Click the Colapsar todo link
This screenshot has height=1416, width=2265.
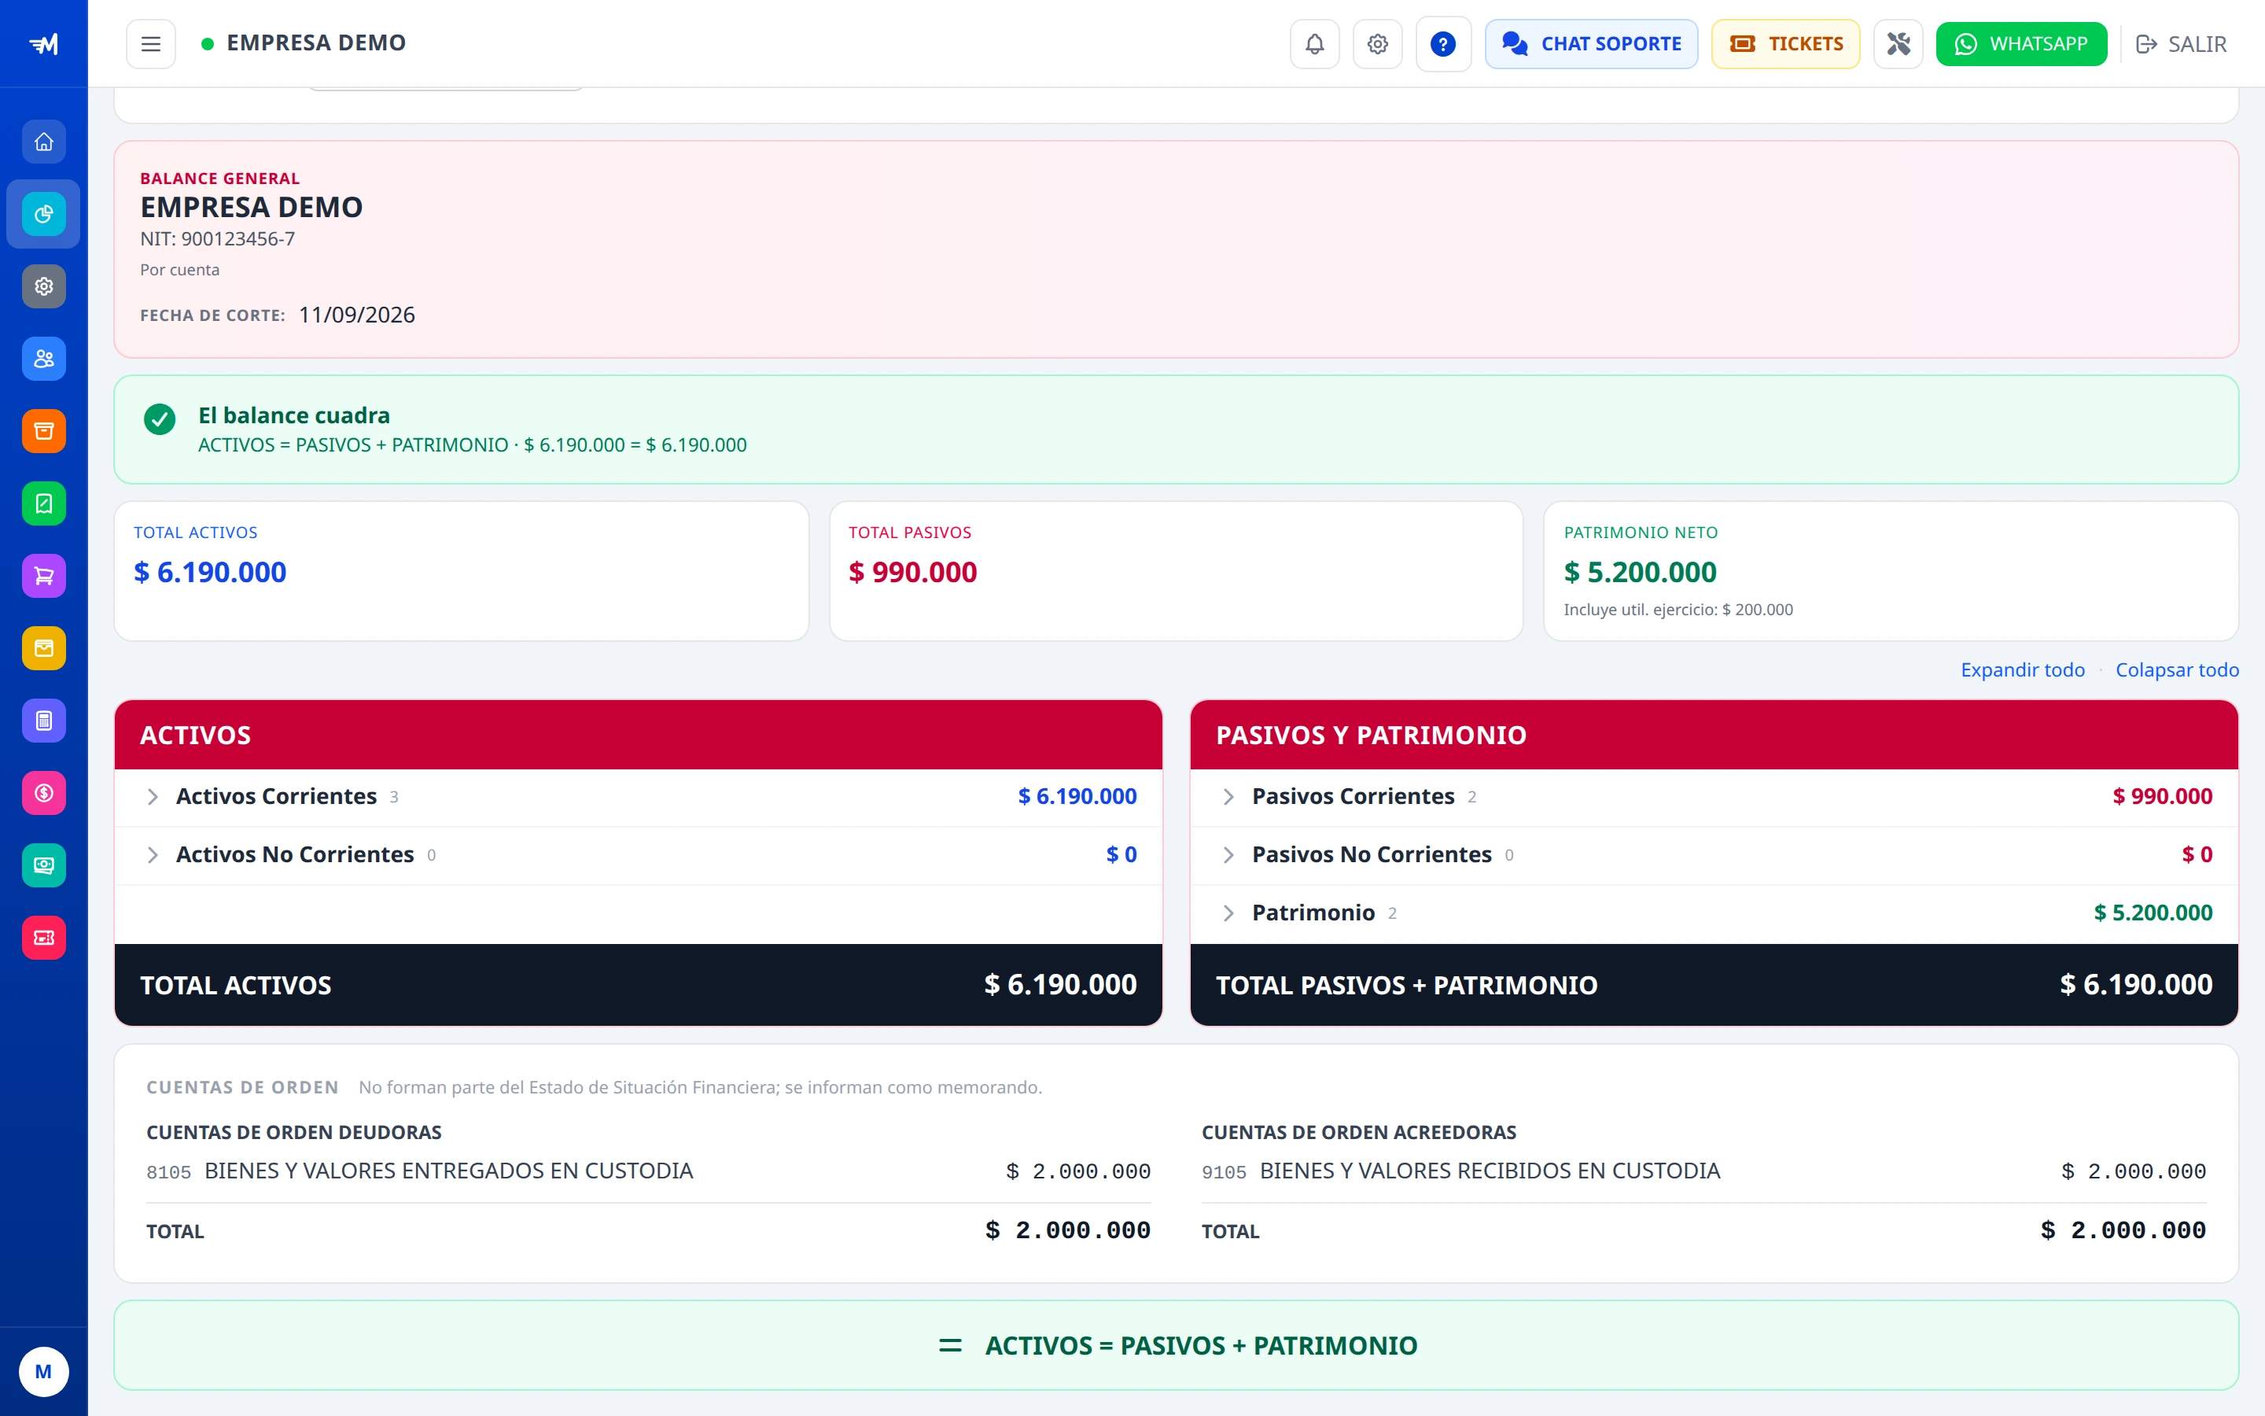pos(2176,669)
